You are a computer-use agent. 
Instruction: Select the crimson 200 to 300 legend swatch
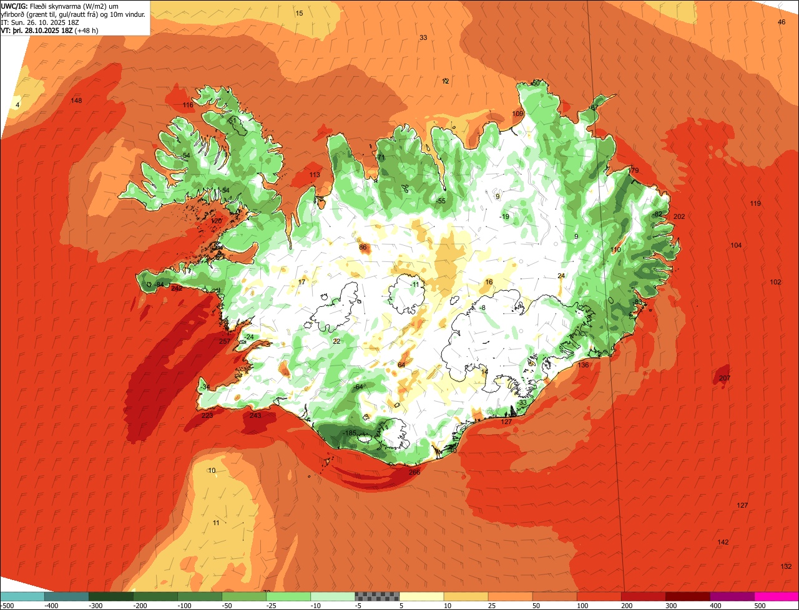coord(644,596)
